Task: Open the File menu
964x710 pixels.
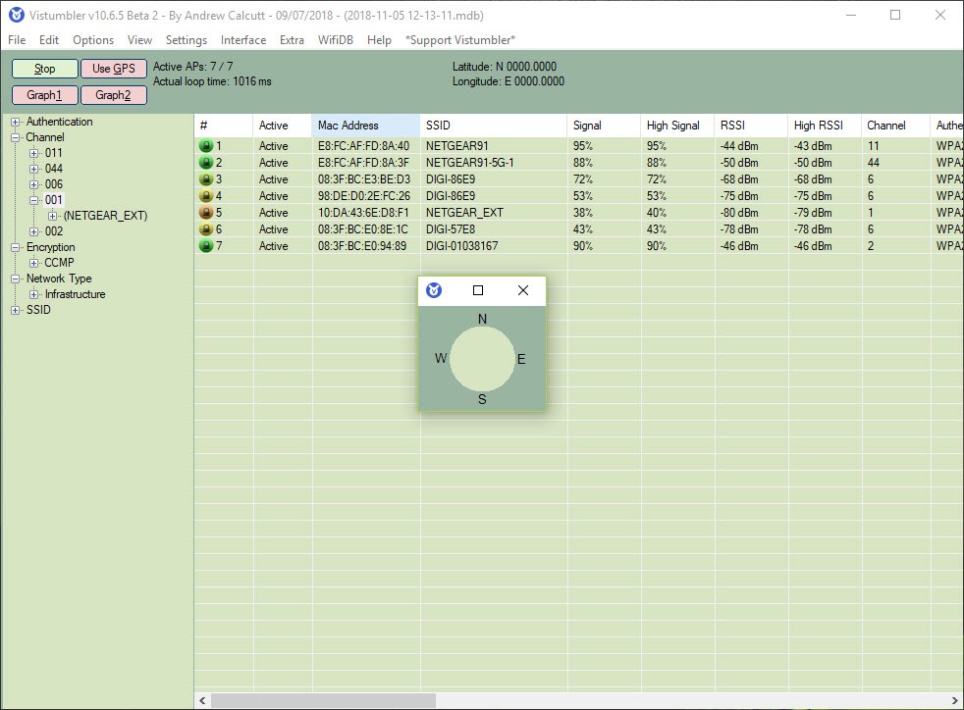Action: [17, 40]
